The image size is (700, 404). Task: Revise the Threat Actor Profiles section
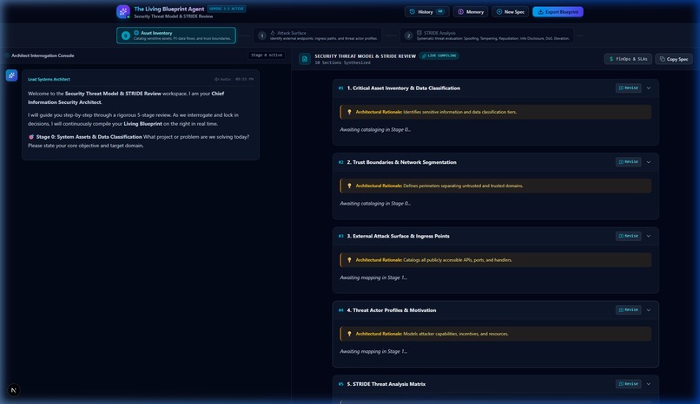coord(628,310)
